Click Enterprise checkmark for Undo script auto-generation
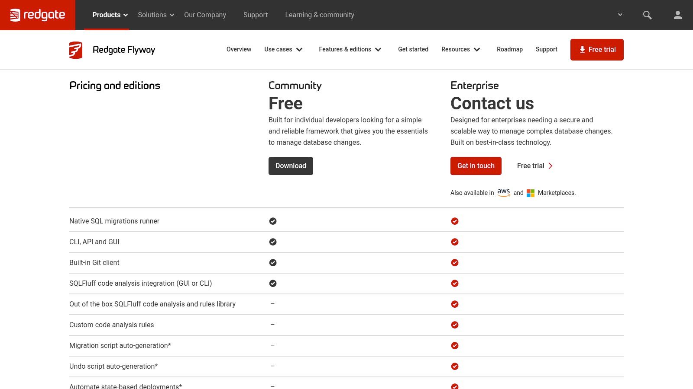 [x=455, y=367]
